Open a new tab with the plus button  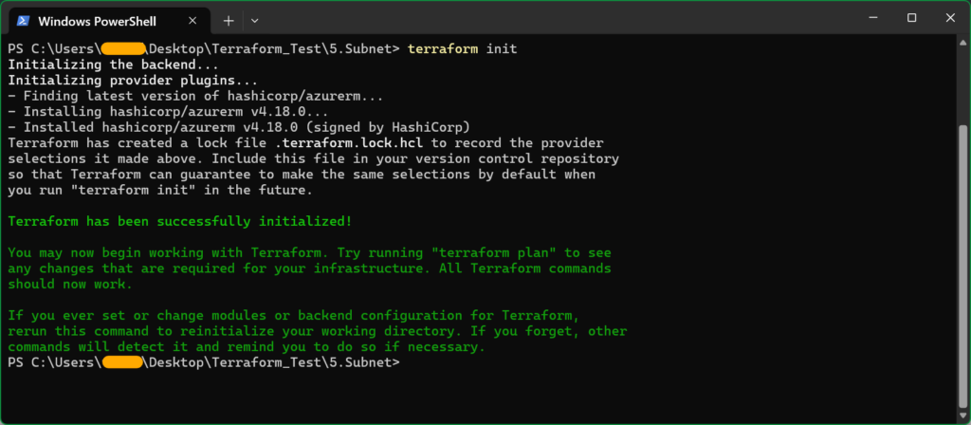[x=229, y=21]
